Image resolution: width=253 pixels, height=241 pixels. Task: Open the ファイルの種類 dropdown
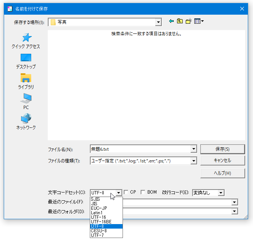point(194,161)
